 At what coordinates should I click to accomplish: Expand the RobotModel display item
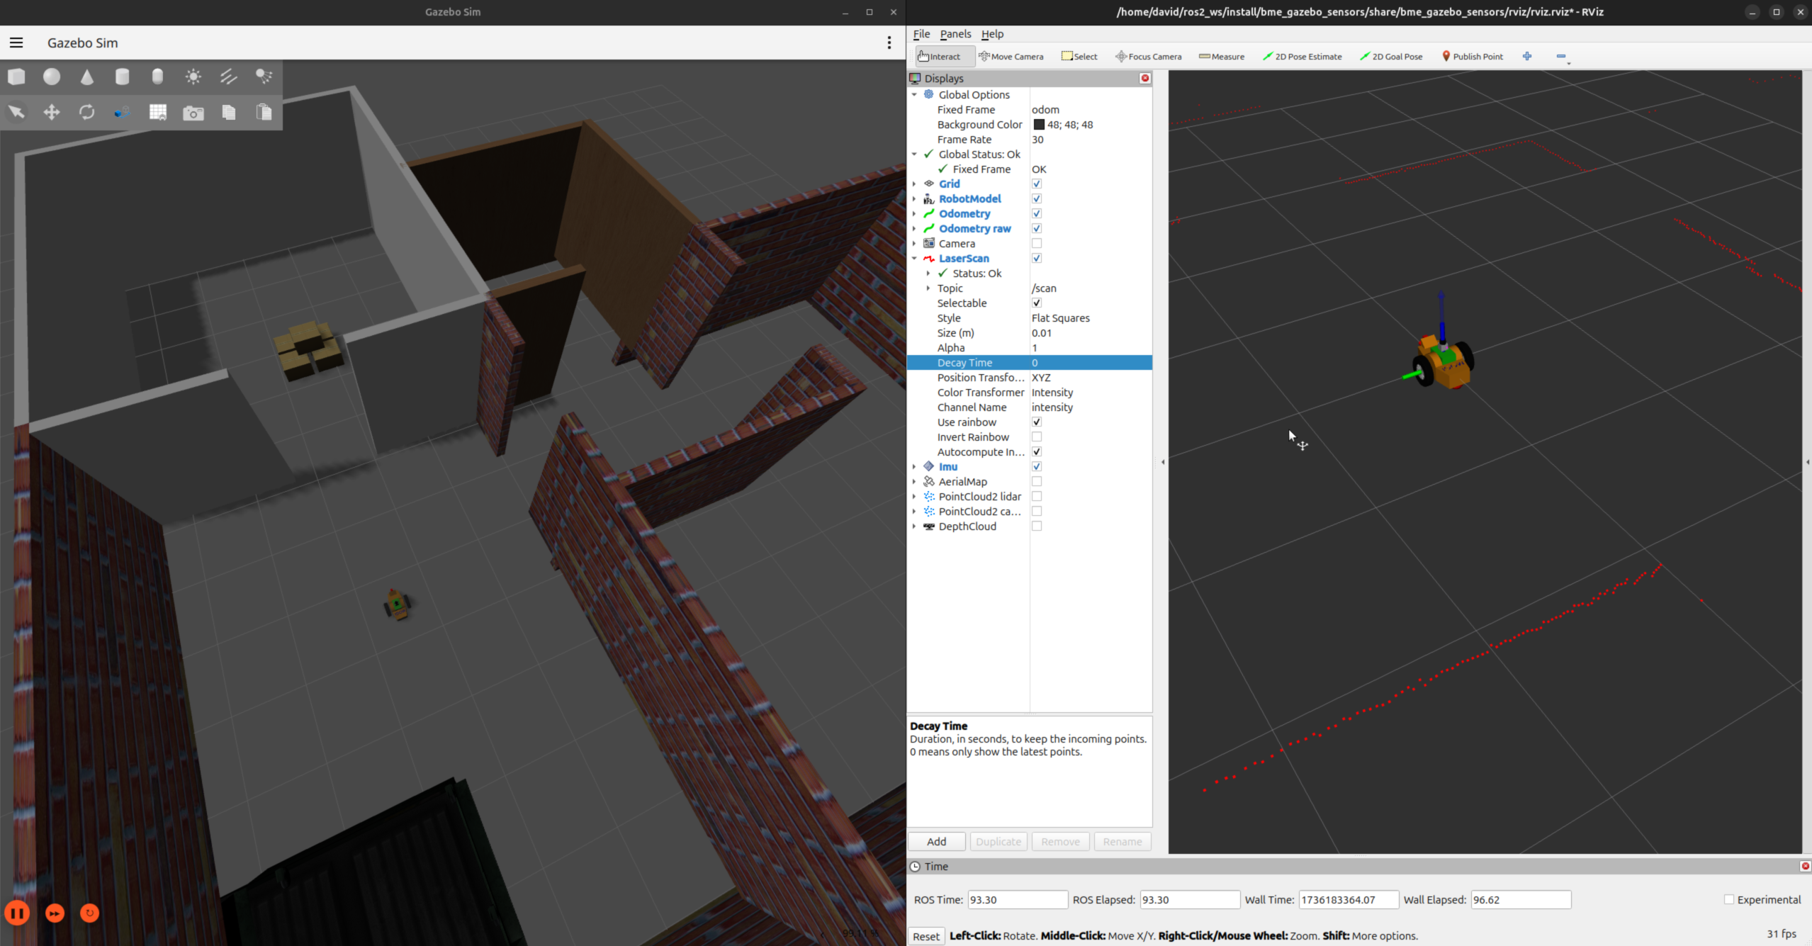coord(914,199)
